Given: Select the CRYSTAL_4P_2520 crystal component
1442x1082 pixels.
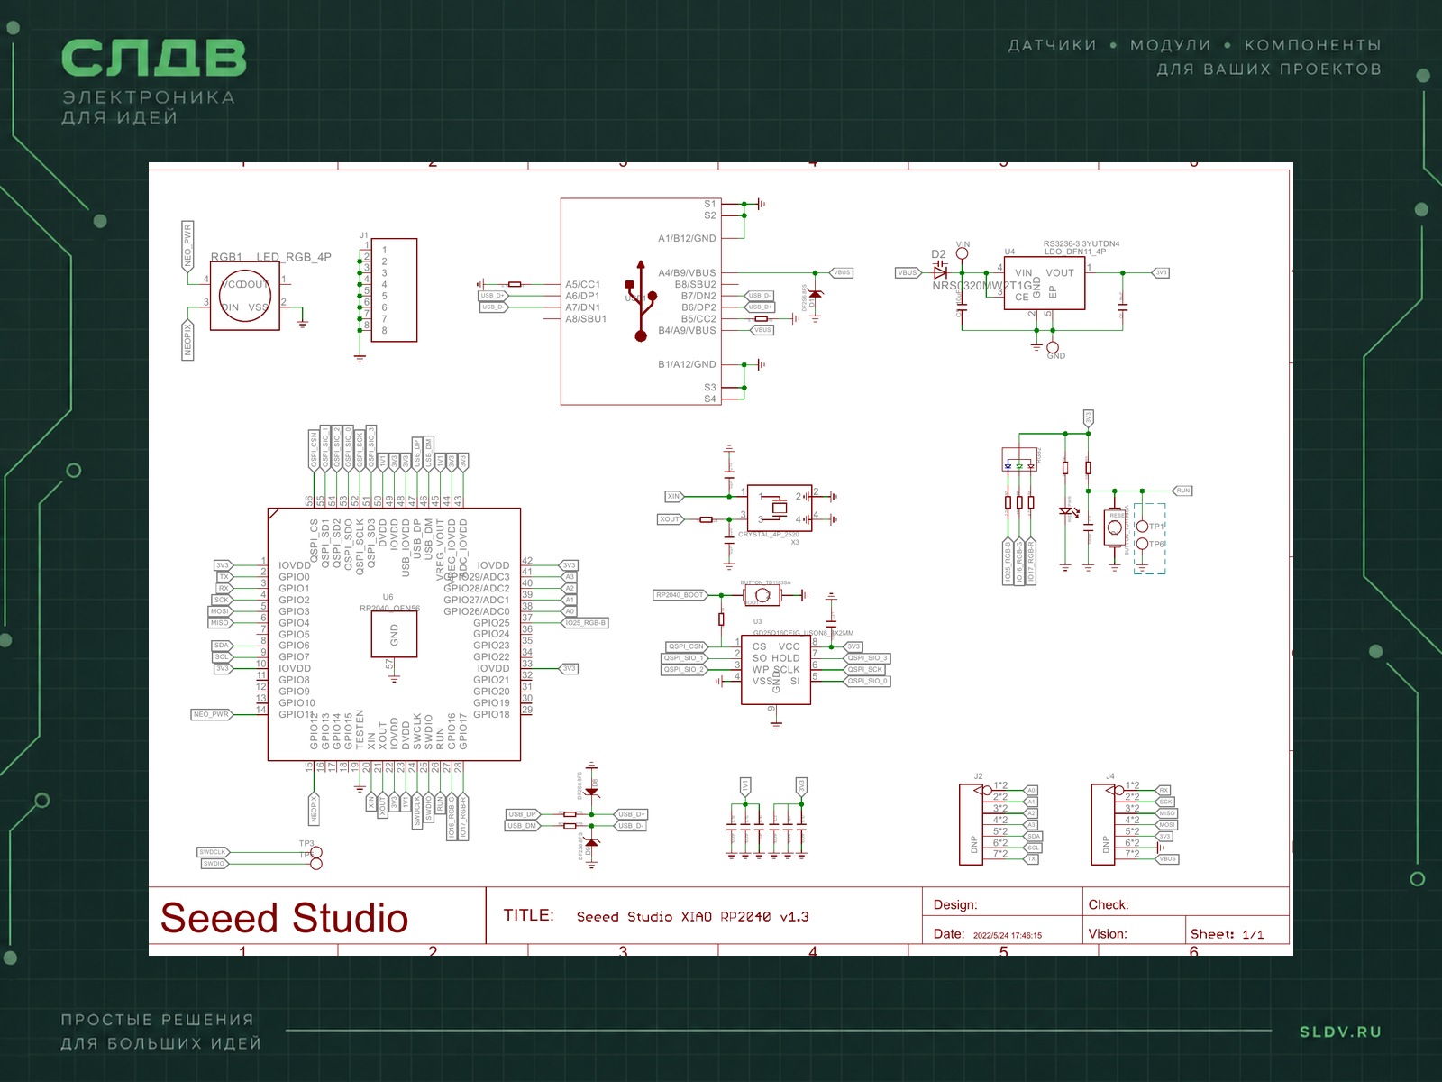Looking at the screenshot, I should pos(780,507).
